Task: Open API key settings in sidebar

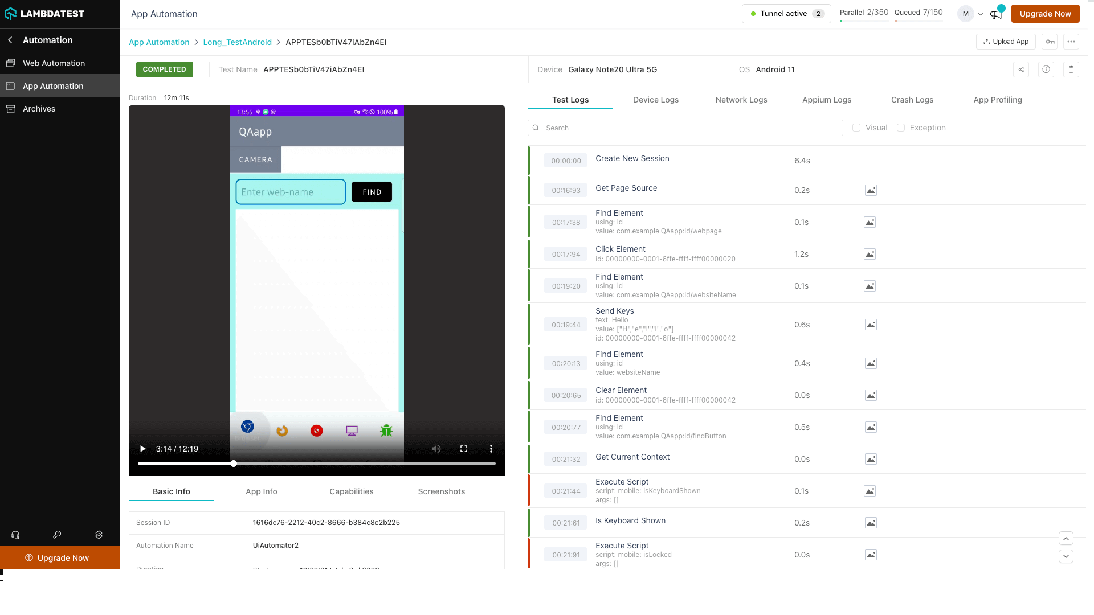Action: coord(57,534)
